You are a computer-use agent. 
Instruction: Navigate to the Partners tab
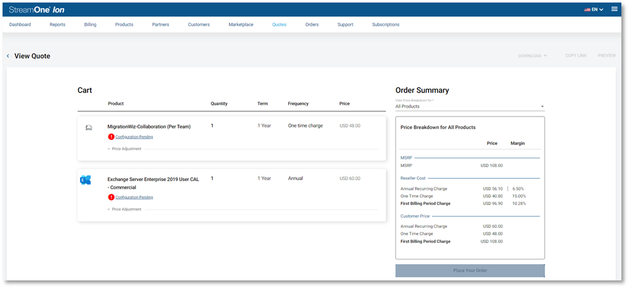[161, 25]
